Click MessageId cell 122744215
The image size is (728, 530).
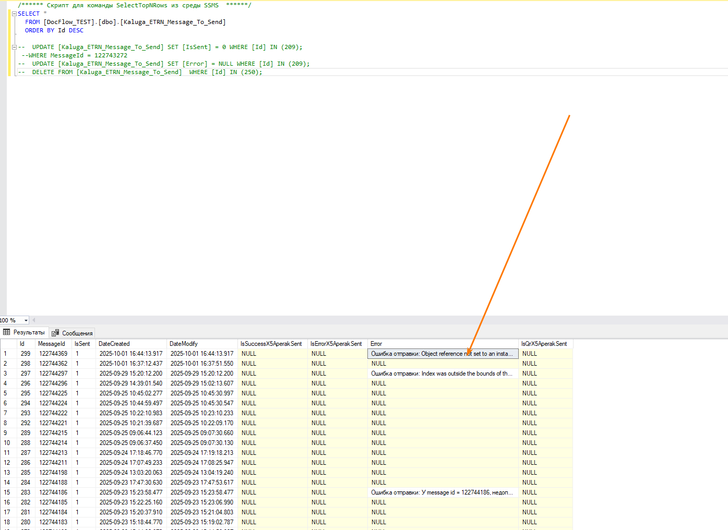coord(54,433)
